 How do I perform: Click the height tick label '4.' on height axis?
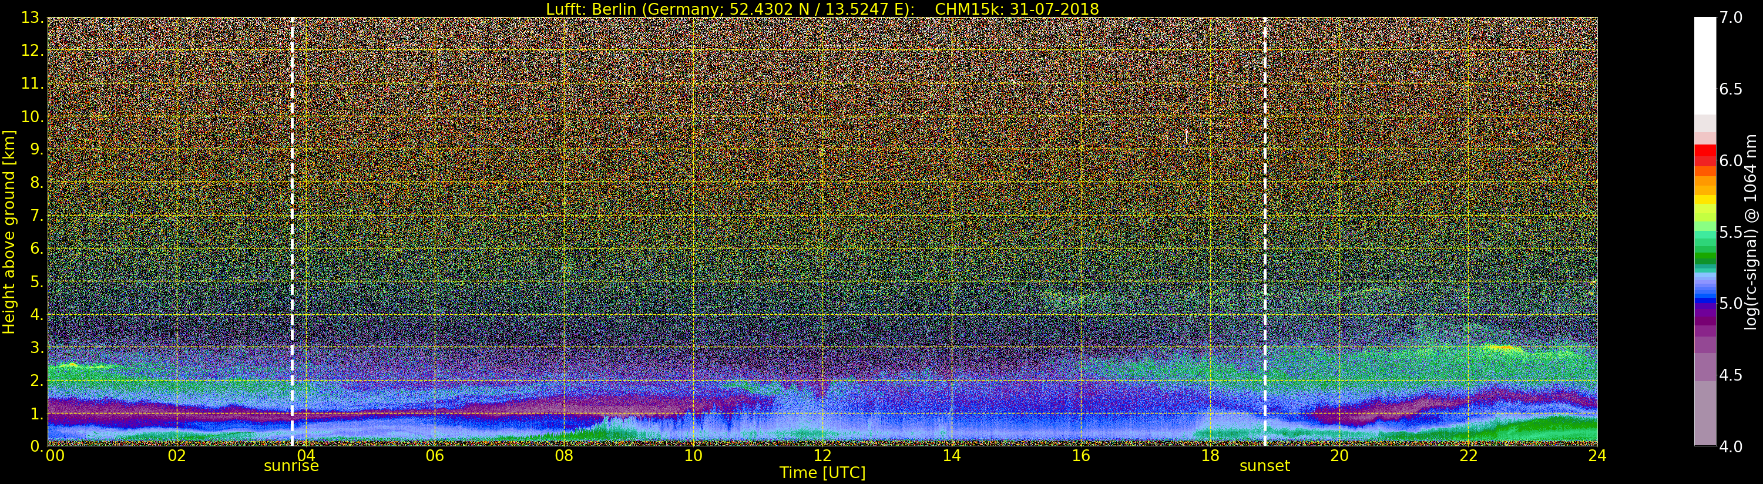[x=37, y=315]
